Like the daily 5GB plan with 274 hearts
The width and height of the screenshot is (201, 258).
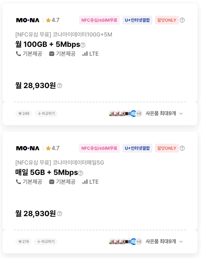[24, 242]
